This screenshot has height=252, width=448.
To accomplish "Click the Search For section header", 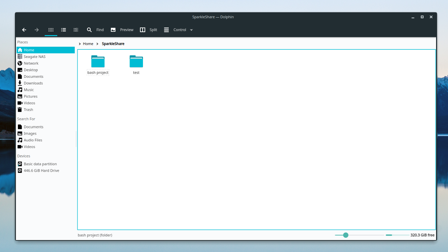I will point(26,119).
